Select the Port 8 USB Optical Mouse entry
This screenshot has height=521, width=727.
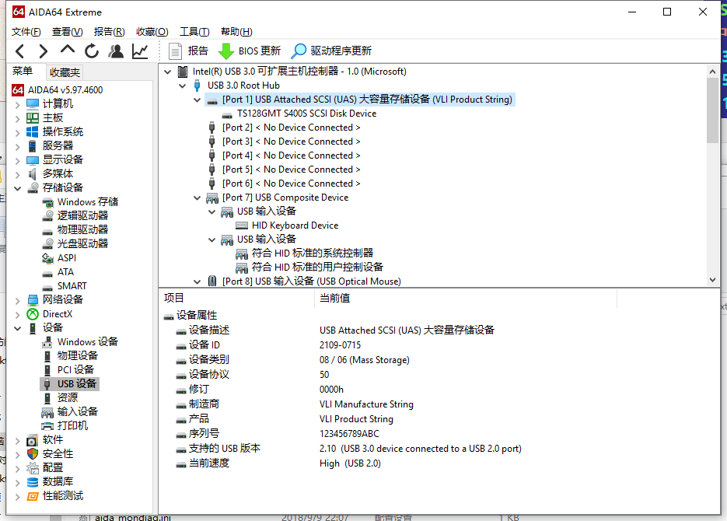pos(312,281)
